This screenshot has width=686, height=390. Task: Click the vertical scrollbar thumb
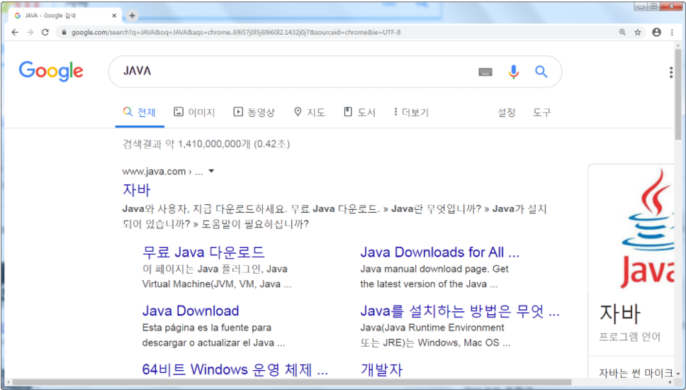pyautogui.click(x=678, y=94)
